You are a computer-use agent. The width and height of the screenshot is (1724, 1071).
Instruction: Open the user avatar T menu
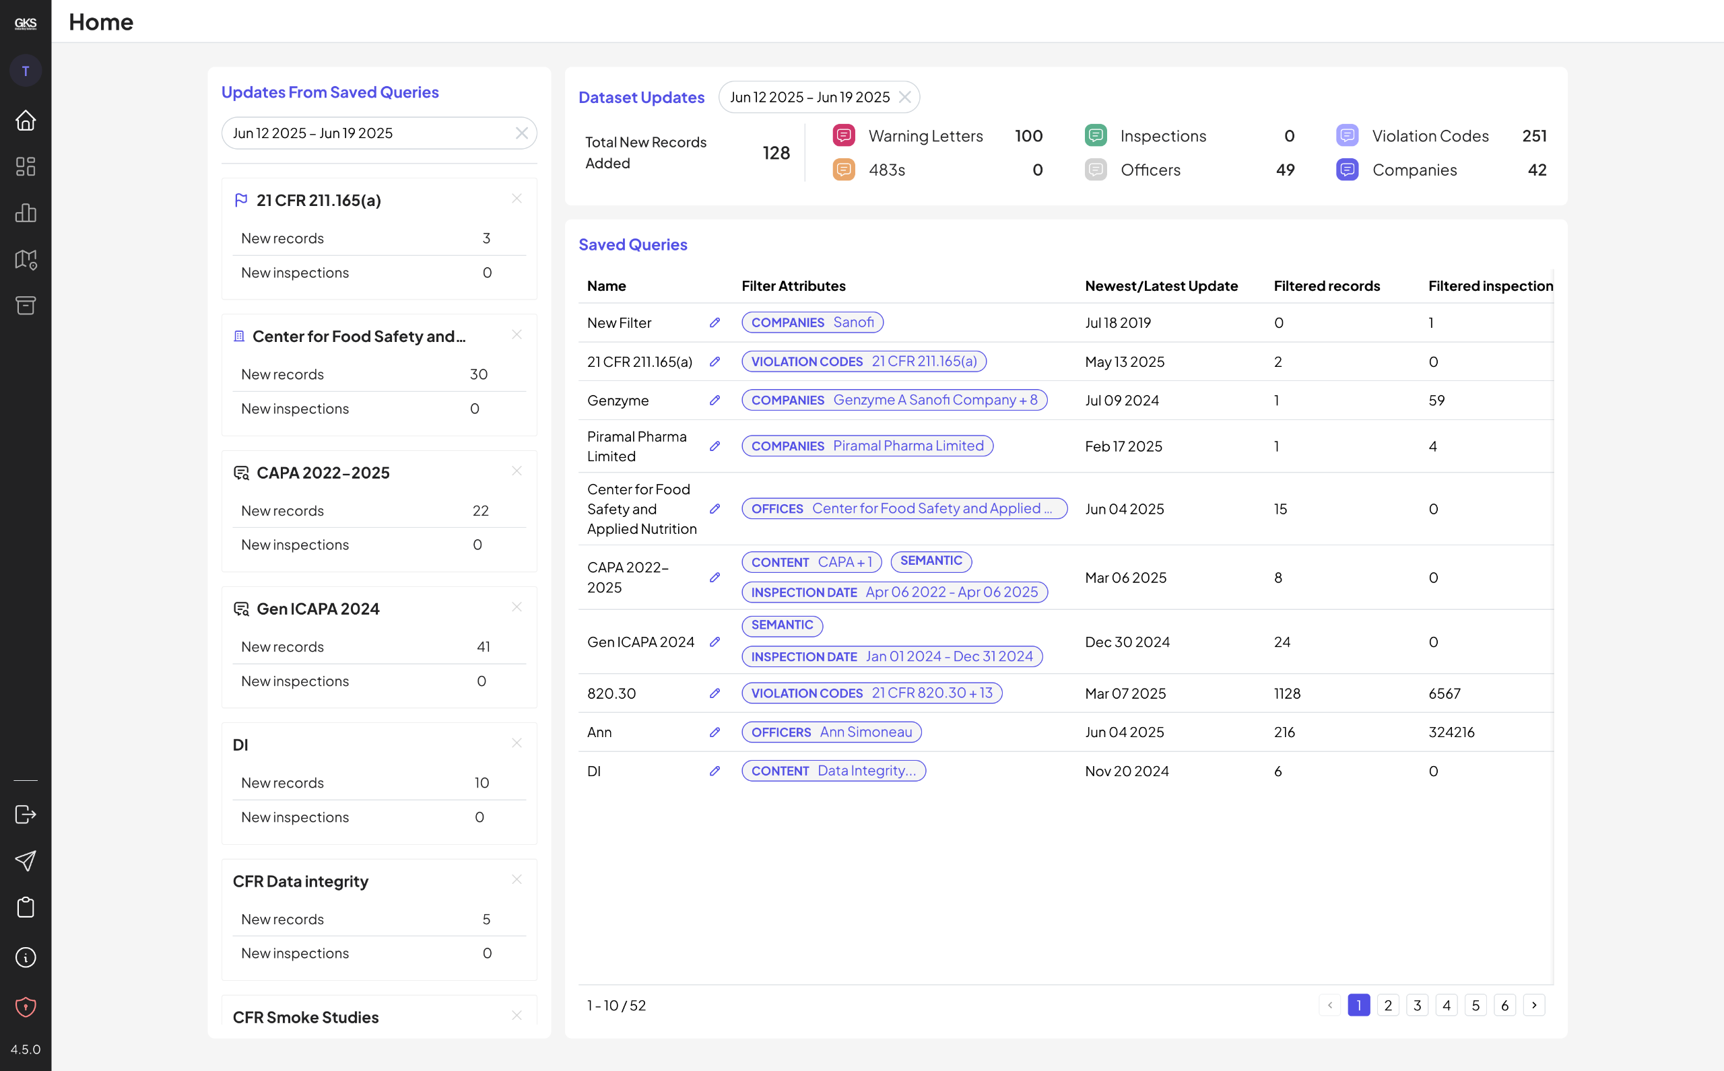[26, 71]
